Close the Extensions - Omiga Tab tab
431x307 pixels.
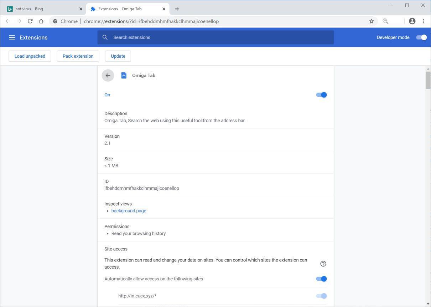click(164, 9)
